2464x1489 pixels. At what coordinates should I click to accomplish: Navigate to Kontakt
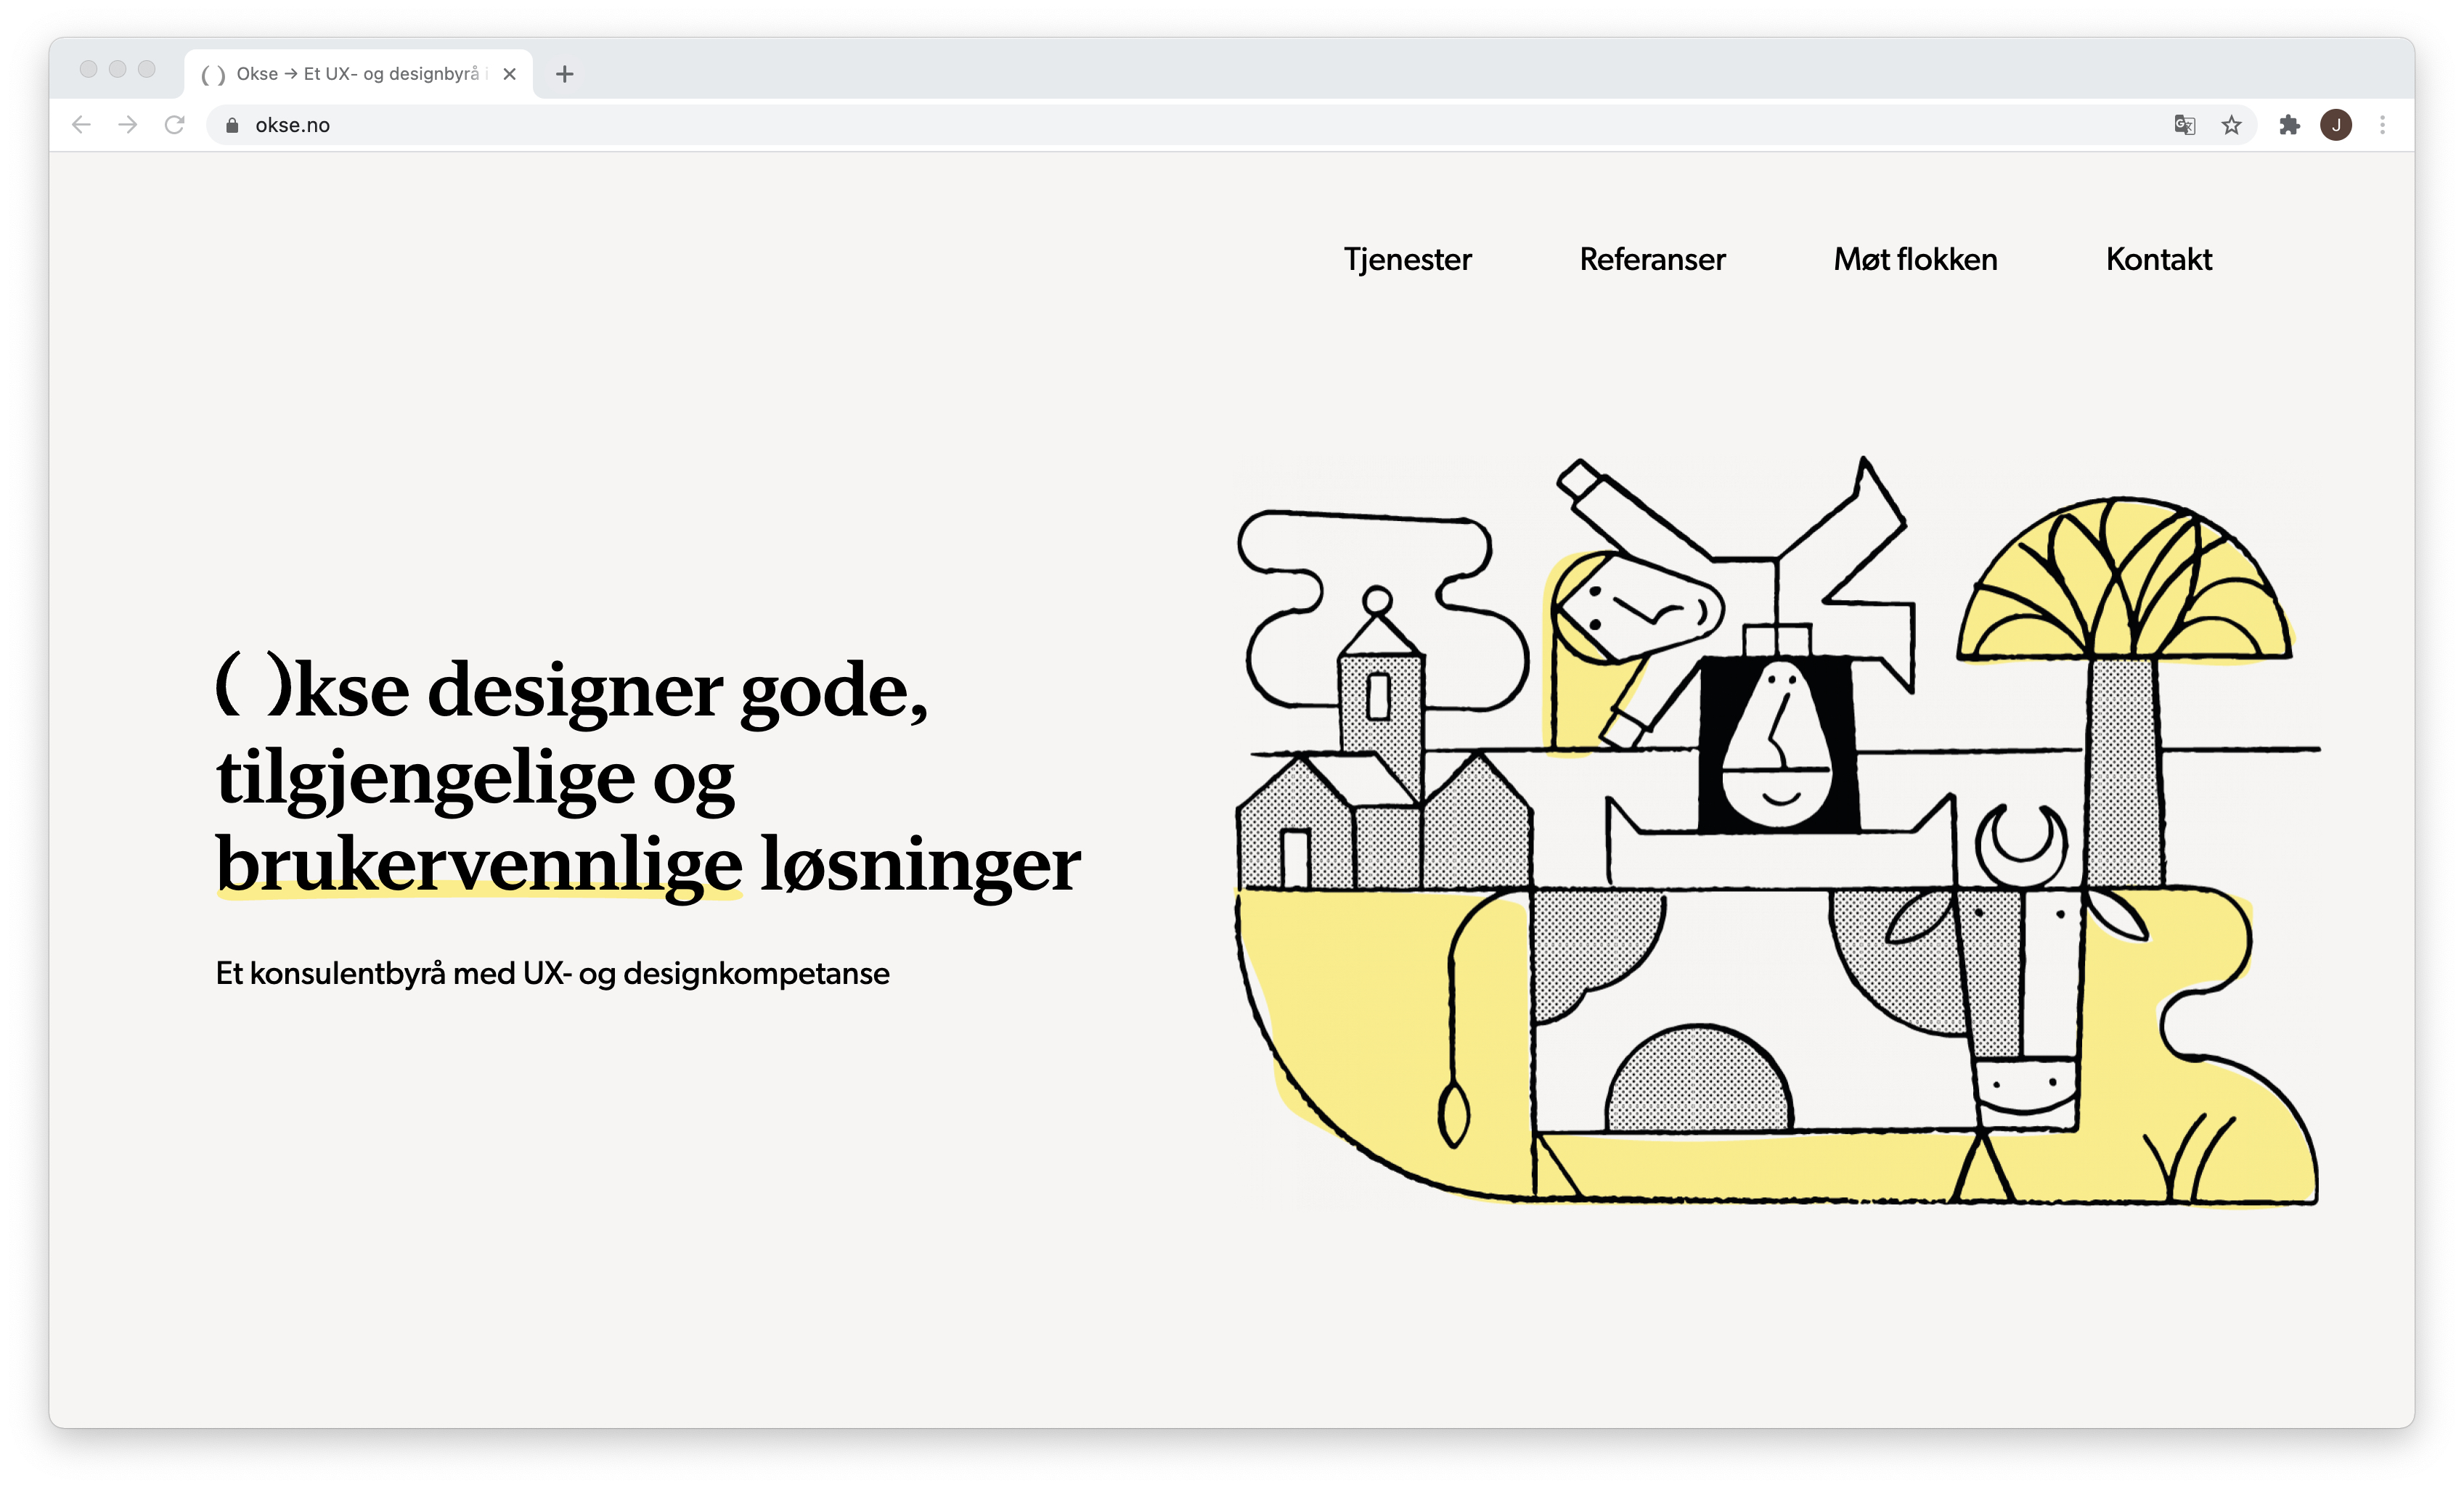pos(2158,260)
